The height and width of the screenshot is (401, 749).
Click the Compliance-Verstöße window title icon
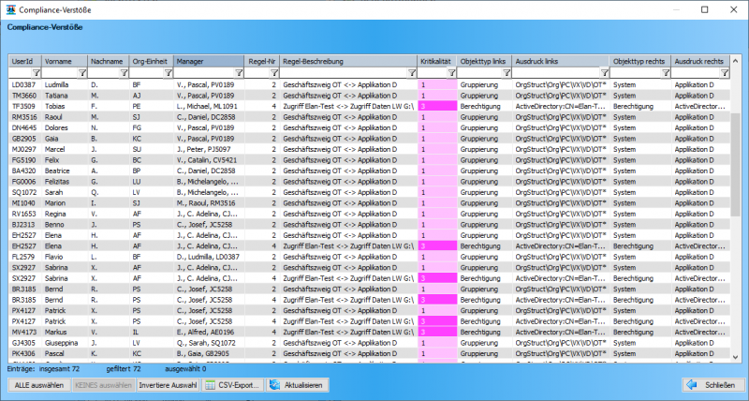point(10,9)
